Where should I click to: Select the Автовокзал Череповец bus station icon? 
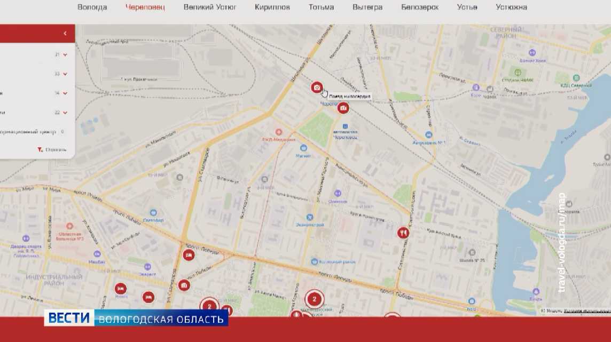[345, 126]
